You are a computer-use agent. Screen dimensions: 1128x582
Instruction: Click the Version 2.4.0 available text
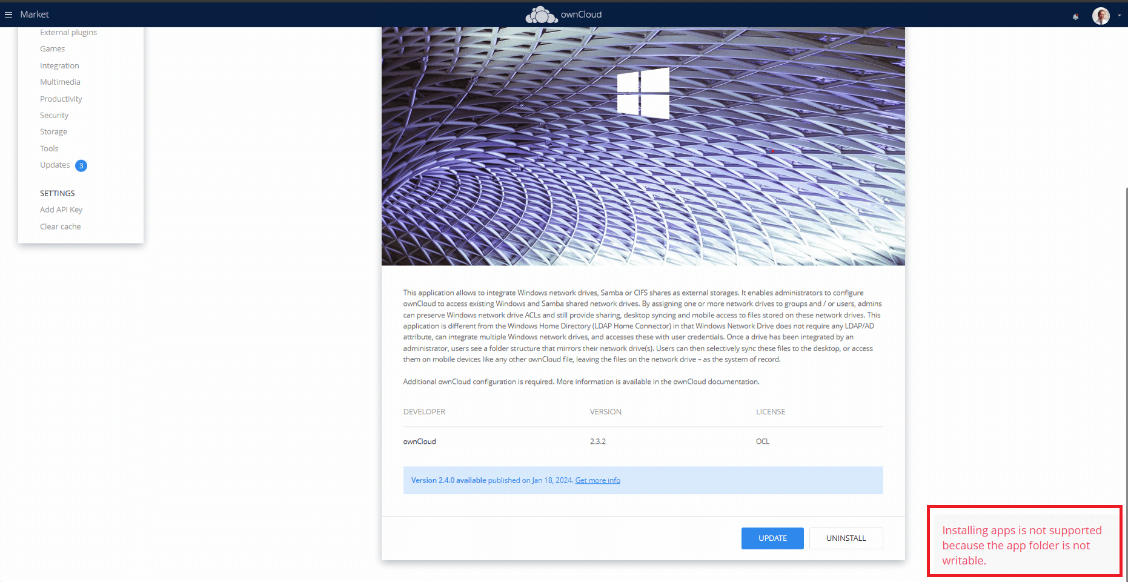(448, 480)
